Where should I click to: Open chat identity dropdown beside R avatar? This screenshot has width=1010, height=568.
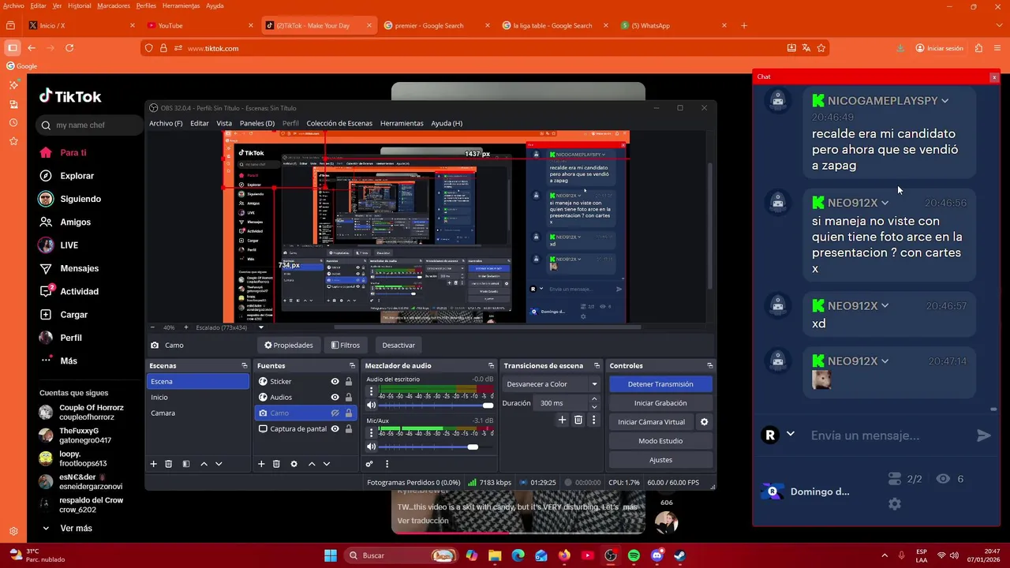point(790,435)
